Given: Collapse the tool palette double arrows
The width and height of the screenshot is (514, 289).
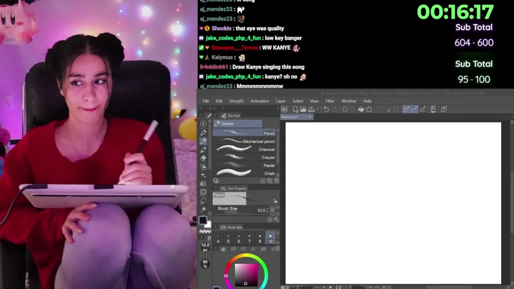Looking at the screenshot, I should 201,108.
